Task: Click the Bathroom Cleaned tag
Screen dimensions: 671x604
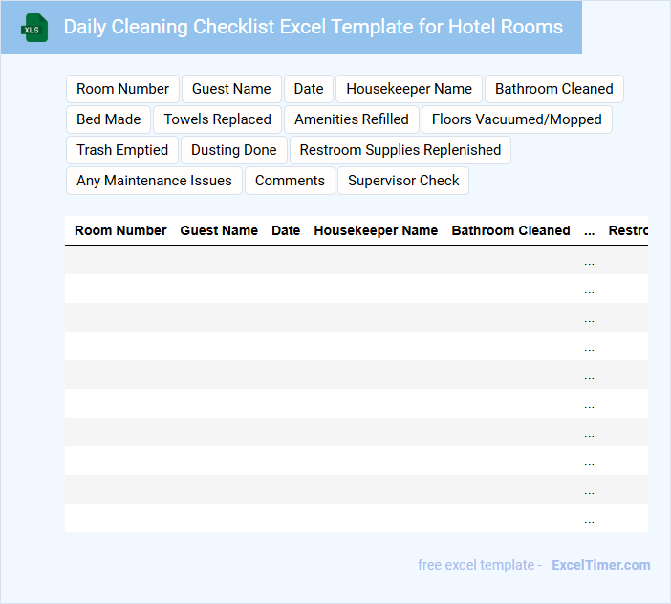Action: click(x=553, y=89)
